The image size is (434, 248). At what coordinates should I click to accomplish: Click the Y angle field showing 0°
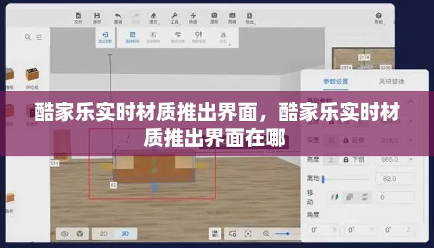click(360, 230)
